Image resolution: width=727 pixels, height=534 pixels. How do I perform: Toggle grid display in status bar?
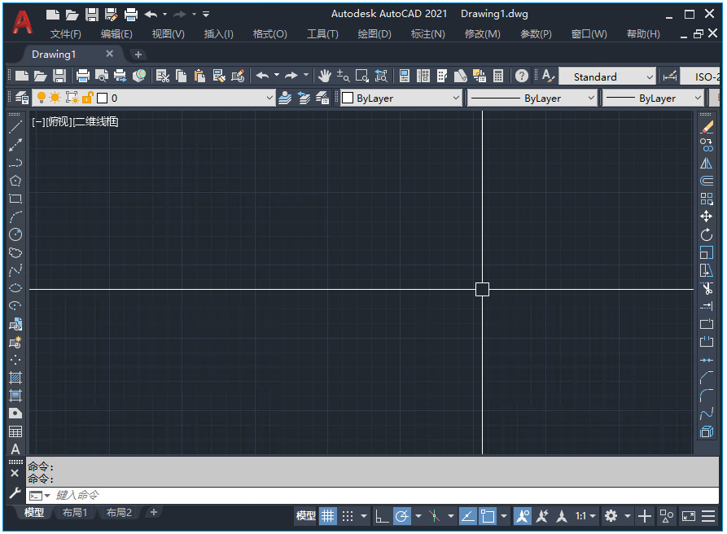pyautogui.click(x=327, y=516)
